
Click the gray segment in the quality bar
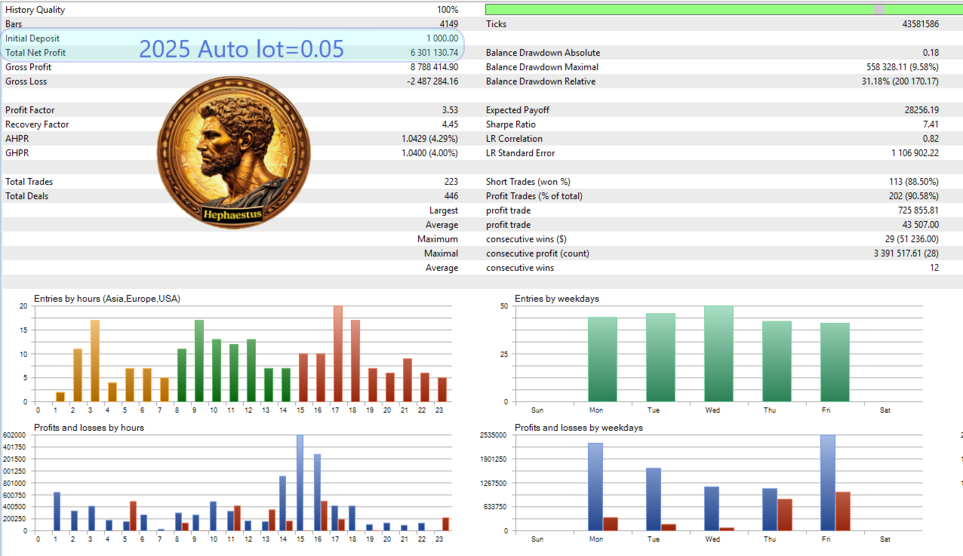coord(878,10)
